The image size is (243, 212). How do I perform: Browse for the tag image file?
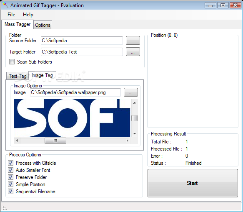(131, 92)
